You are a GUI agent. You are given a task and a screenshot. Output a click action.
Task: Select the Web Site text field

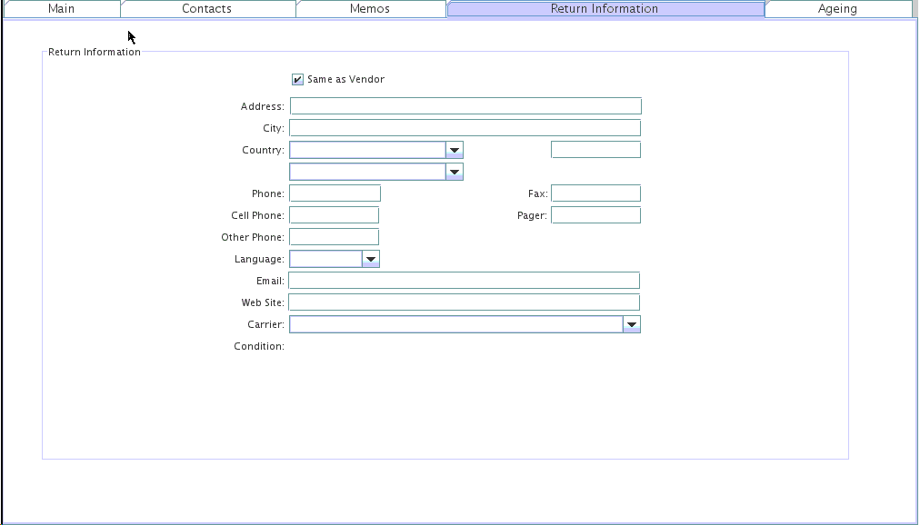pyautogui.click(x=464, y=302)
